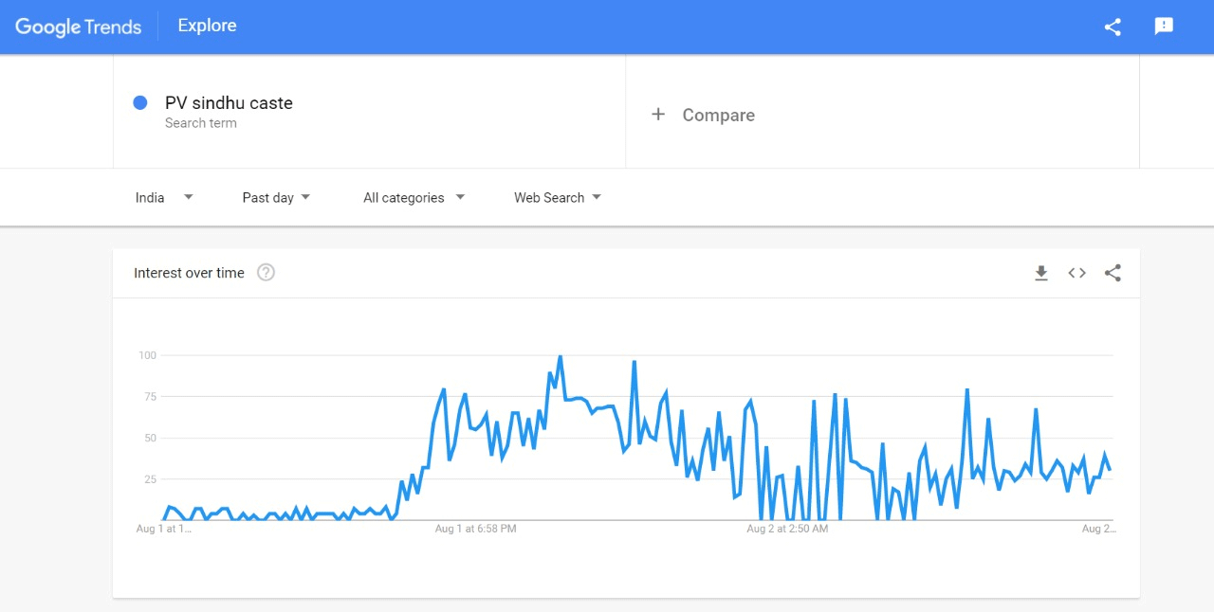Viewport: 1214px width, 612px height.
Task: Download the Interest over time chart data
Action: pos(1041,273)
